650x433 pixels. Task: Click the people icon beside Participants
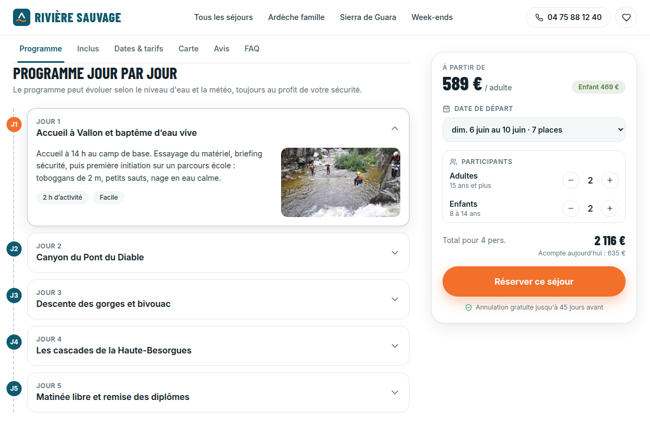click(x=453, y=162)
